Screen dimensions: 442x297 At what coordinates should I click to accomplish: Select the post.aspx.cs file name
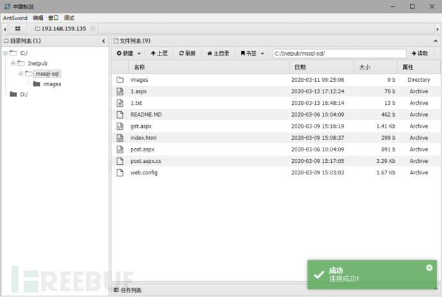pos(146,161)
